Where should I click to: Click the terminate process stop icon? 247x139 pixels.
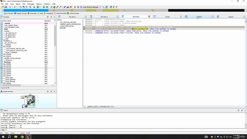click(81, 7)
